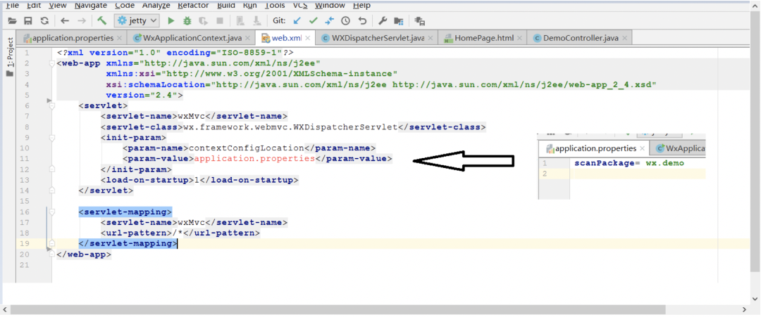
Task: Toggle the init-param fold marker on line 12
Action: click(x=51, y=169)
